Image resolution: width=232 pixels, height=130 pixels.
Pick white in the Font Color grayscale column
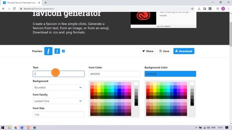point(136,84)
